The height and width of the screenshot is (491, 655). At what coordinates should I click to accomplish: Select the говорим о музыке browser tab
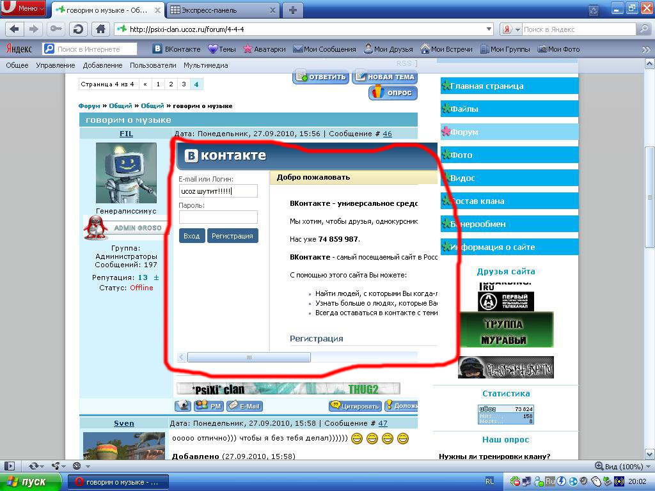108,10
